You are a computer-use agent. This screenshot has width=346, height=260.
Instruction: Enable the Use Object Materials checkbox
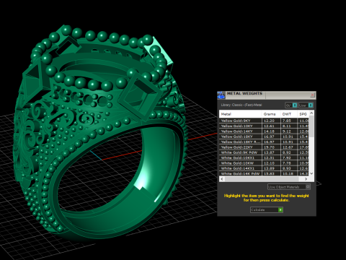(x=308, y=187)
